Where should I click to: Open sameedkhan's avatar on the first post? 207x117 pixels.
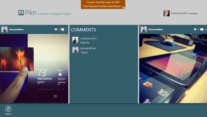coord(4,29)
